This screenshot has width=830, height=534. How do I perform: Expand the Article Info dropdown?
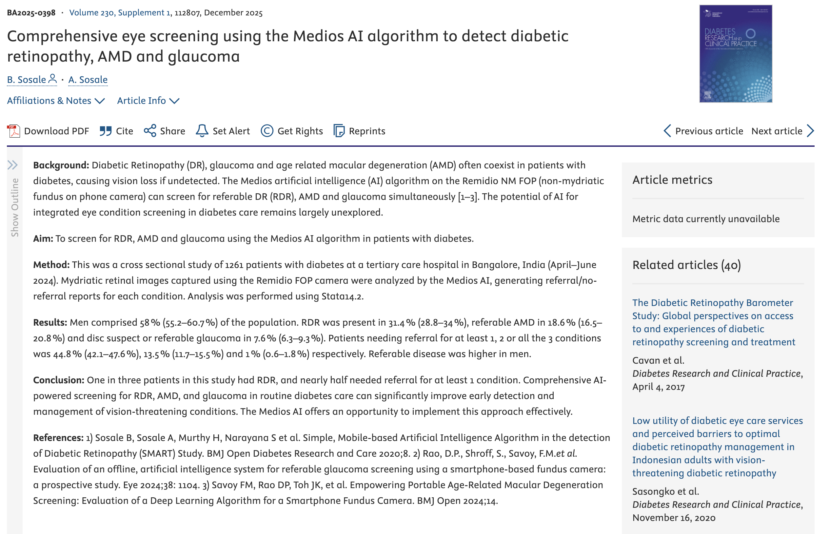coord(148,101)
